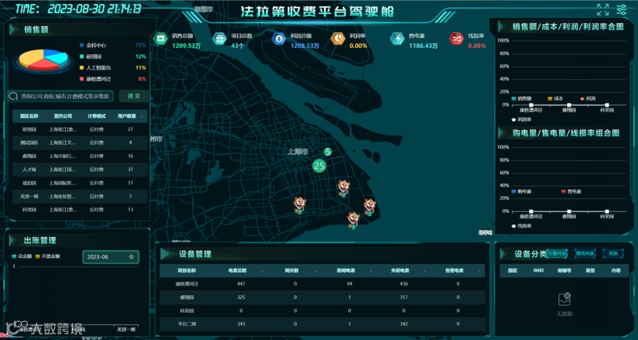Switch to 告警列表 tab

[x=556, y=253]
